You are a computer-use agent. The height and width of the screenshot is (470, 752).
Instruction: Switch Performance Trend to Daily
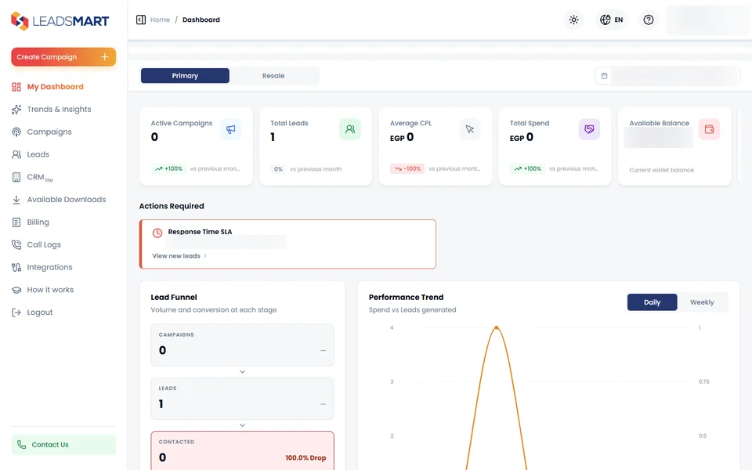(653, 302)
